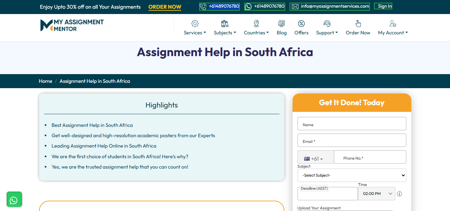
Task: Click the Order Now hand pointer icon
Action: point(358,23)
